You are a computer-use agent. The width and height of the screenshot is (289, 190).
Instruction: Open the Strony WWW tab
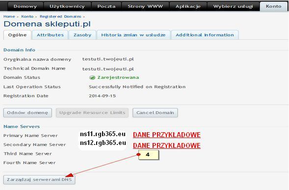click(145, 6)
